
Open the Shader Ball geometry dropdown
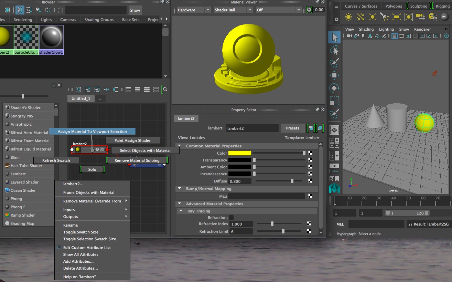233,10
